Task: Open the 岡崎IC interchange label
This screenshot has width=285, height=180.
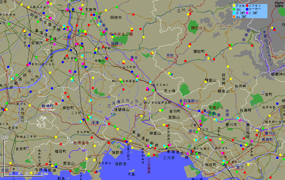Action: coord(117,44)
